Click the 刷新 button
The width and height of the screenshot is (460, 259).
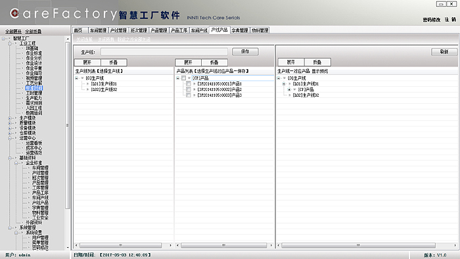click(x=444, y=52)
